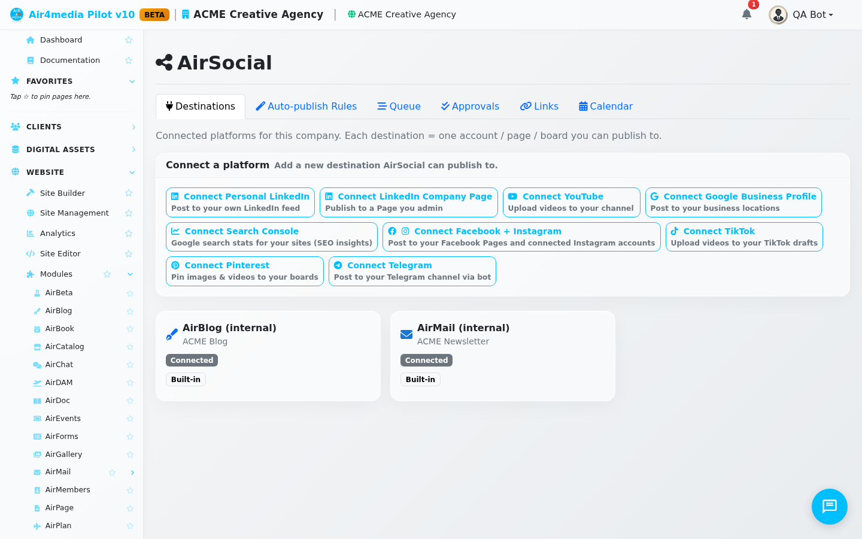The width and height of the screenshot is (862, 539).
Task: Click Connect Telegram button
Action: pos(412,271)
